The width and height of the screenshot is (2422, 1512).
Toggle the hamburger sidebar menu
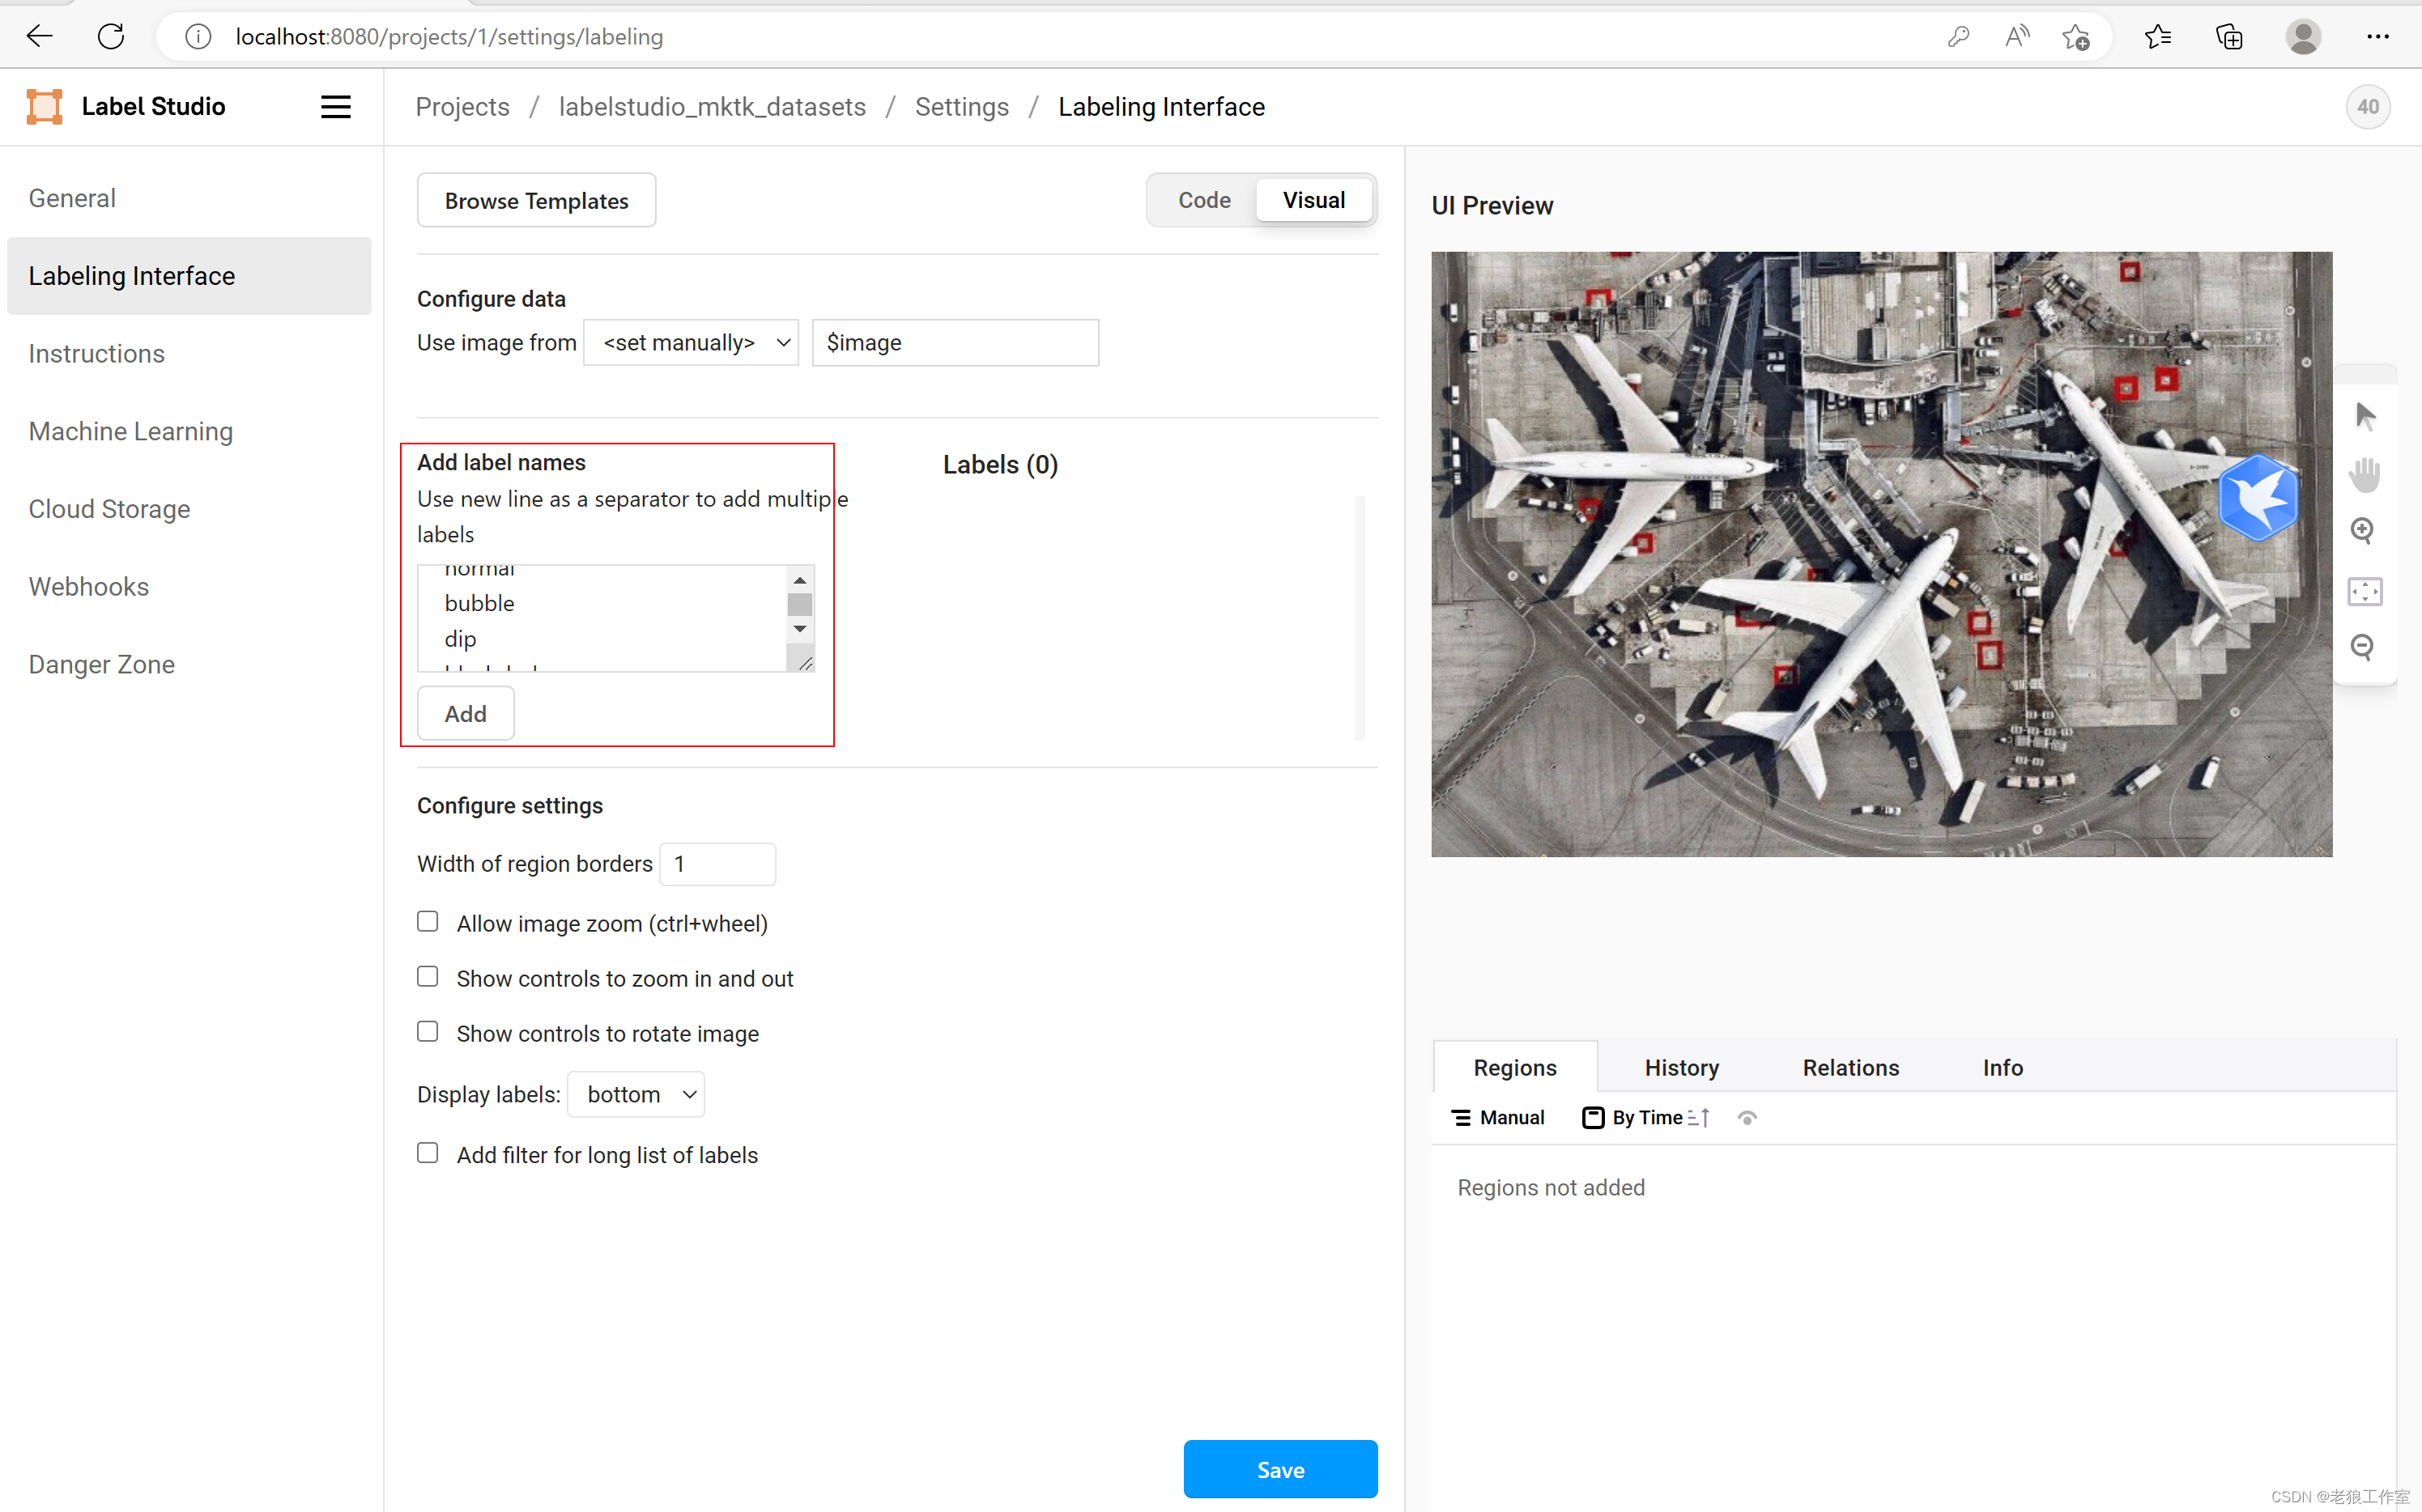[335, 106]
